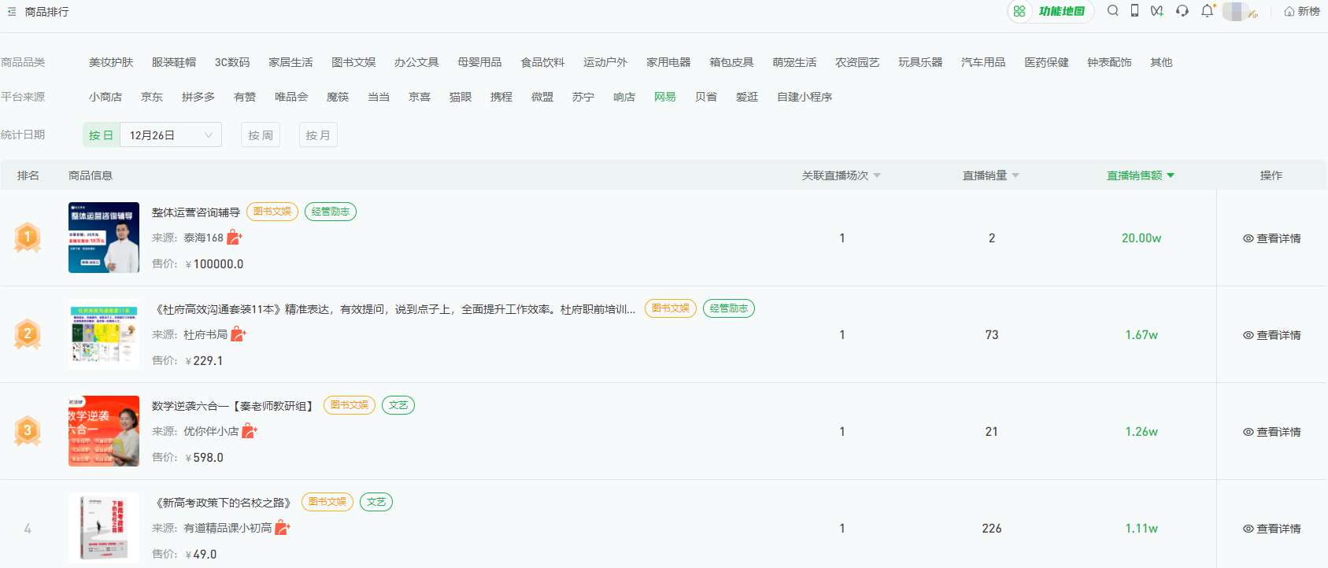View details for 数学逆袭六合一 row

(x=1271, y=432)
